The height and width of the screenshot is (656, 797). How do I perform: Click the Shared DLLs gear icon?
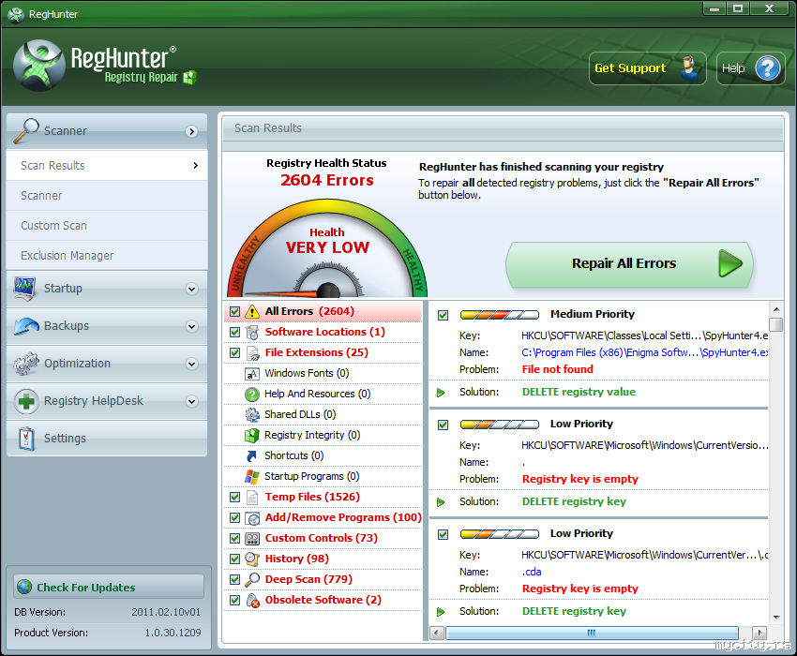click(x=252, y=414)
